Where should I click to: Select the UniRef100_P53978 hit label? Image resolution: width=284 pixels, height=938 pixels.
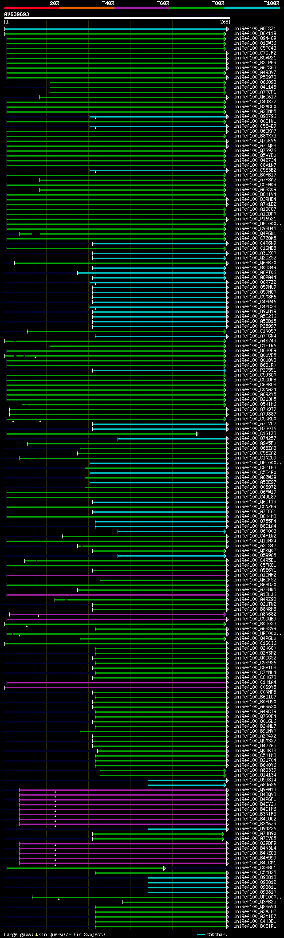[255, 78]
